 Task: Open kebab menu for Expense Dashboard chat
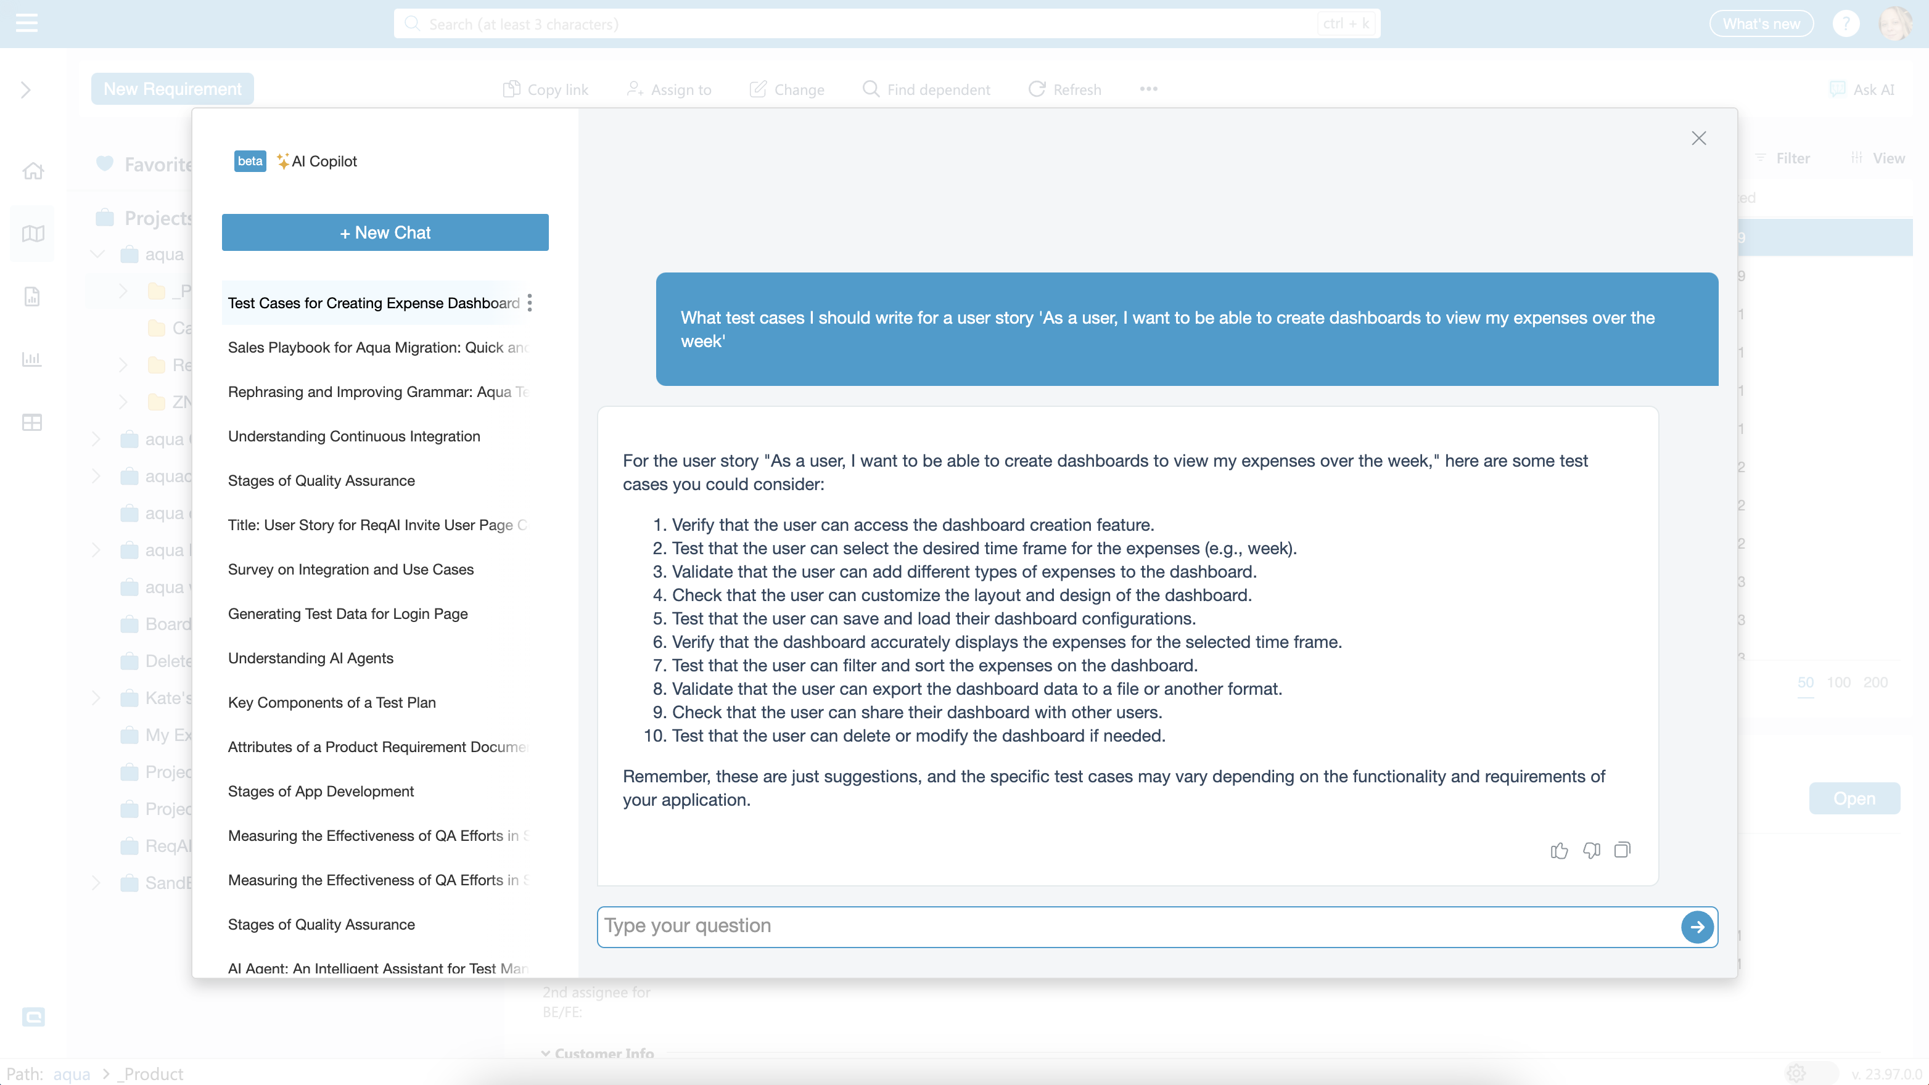click(529, 303)
